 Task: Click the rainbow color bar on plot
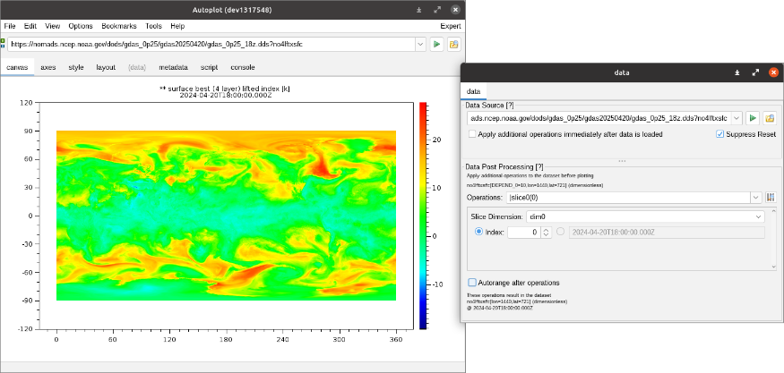click(423, 215)
